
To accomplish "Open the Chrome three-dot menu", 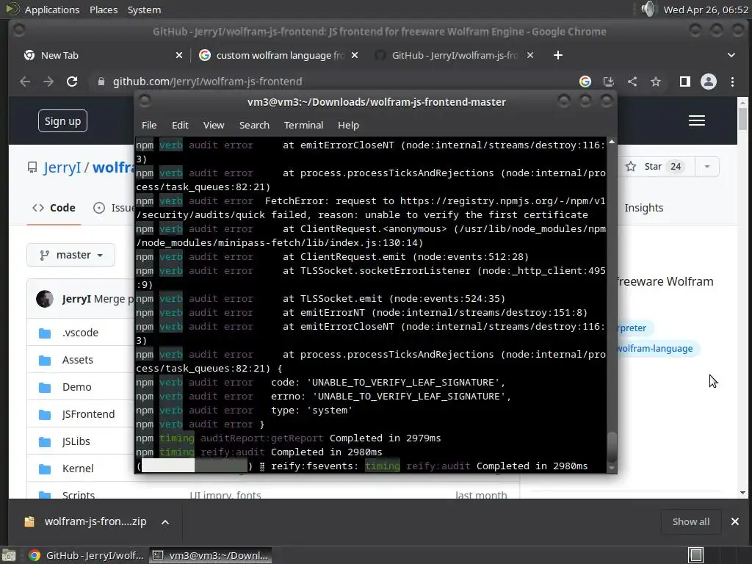I will point(732,82).
